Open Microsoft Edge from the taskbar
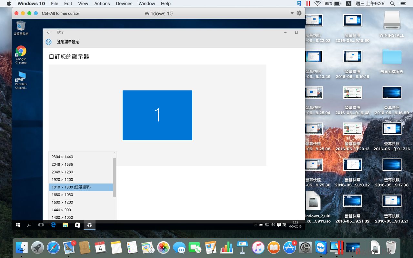 coord(54,225)
